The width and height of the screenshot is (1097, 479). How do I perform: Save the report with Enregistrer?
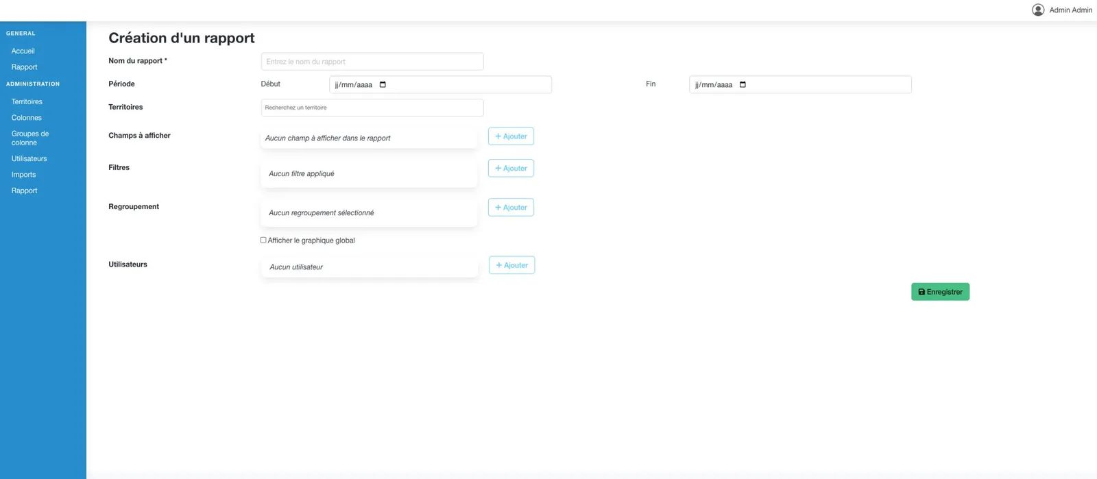click(x=940, y=292)
